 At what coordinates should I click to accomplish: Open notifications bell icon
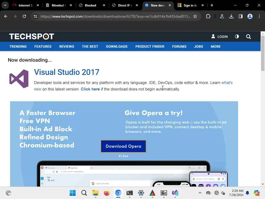click(247, 193)
